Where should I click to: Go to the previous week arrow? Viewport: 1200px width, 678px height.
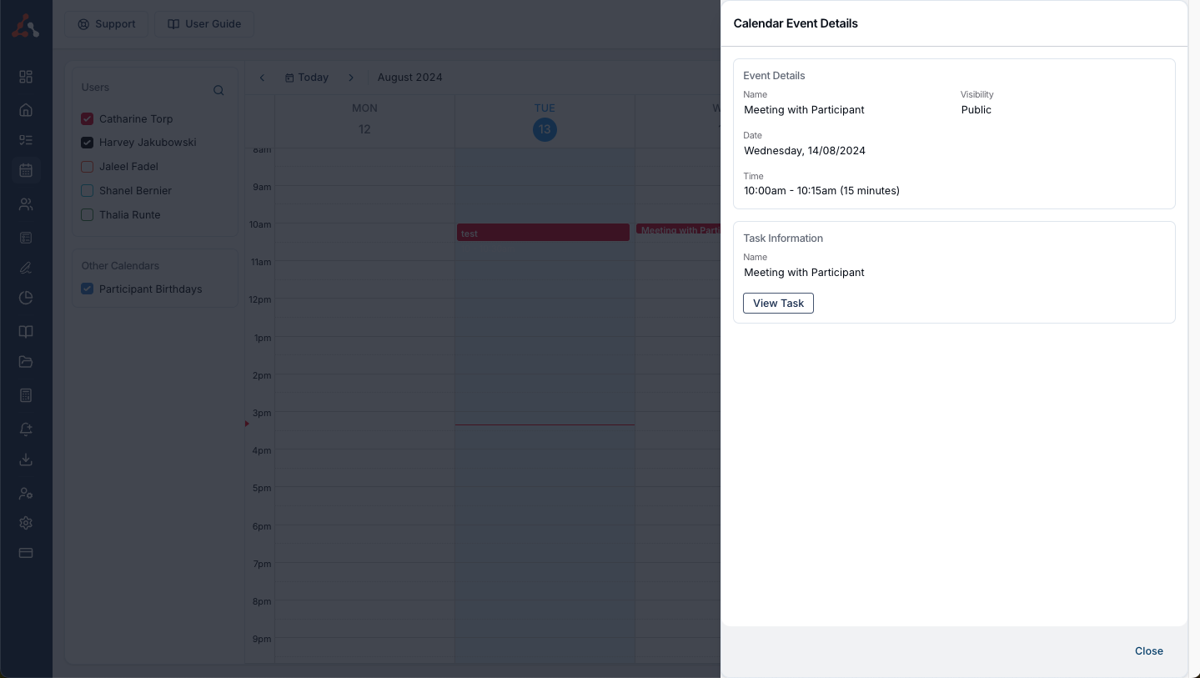click(x=262, y=78)
